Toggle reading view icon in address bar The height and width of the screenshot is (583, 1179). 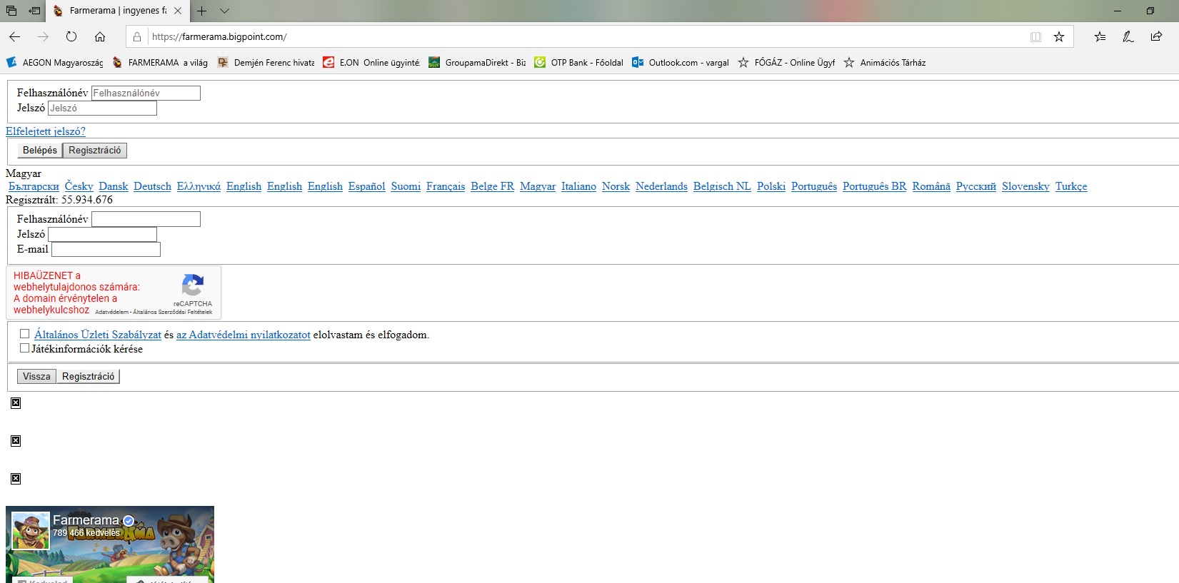[1035, 36]
